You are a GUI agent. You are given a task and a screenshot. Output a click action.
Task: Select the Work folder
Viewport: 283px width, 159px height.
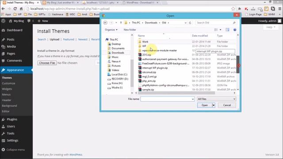145,42
